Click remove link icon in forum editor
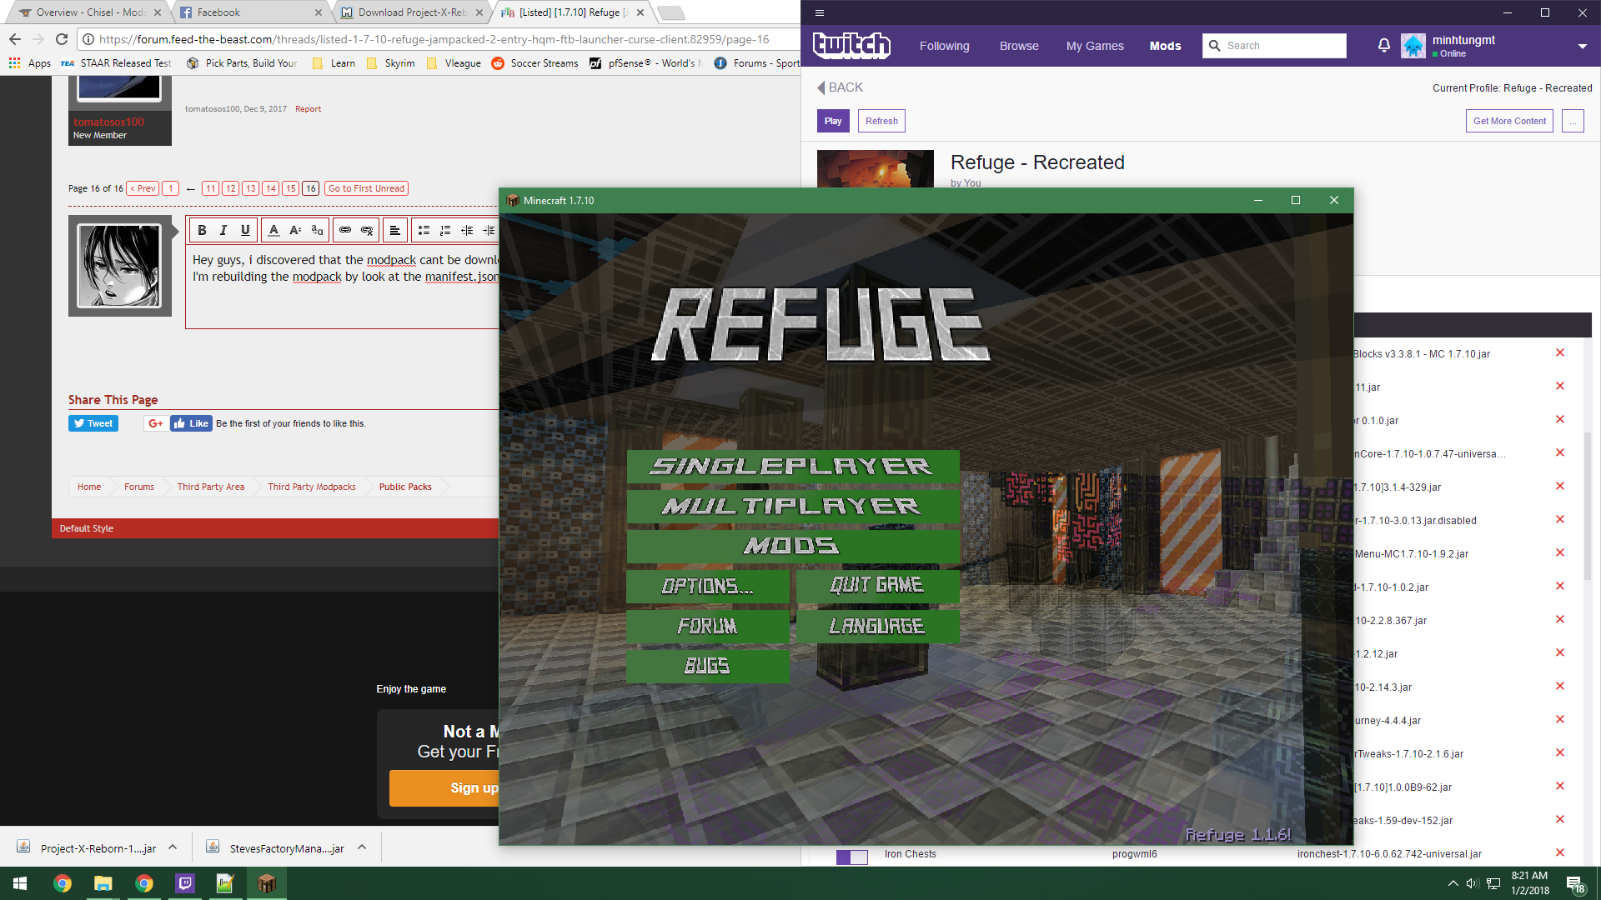This screenshot has width=1601, height=900. [367, 230]
